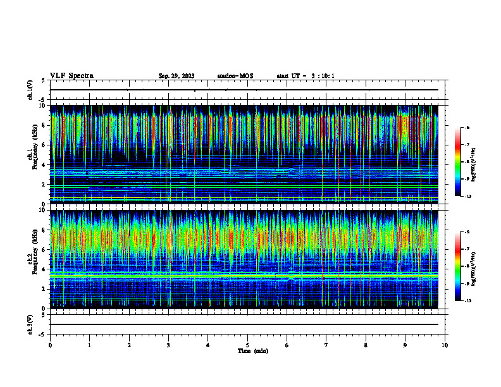Click time-axis tick label "9"
The width and height of the screenshot is (501, 387).
click(x=405, y=345)
